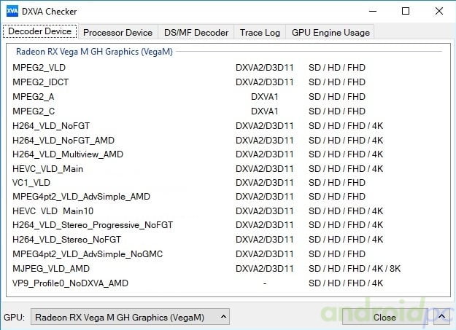Select the H264_VLD_NoFGT_AMD entry
Image resolution: width=456 pixels, height=330 pixels.
pyautogui.click(x=63, y=140)
